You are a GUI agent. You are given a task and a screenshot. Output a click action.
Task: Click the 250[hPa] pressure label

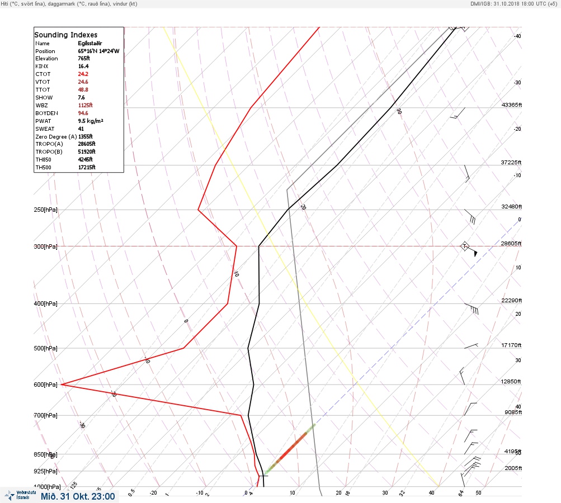pos(45,210)
